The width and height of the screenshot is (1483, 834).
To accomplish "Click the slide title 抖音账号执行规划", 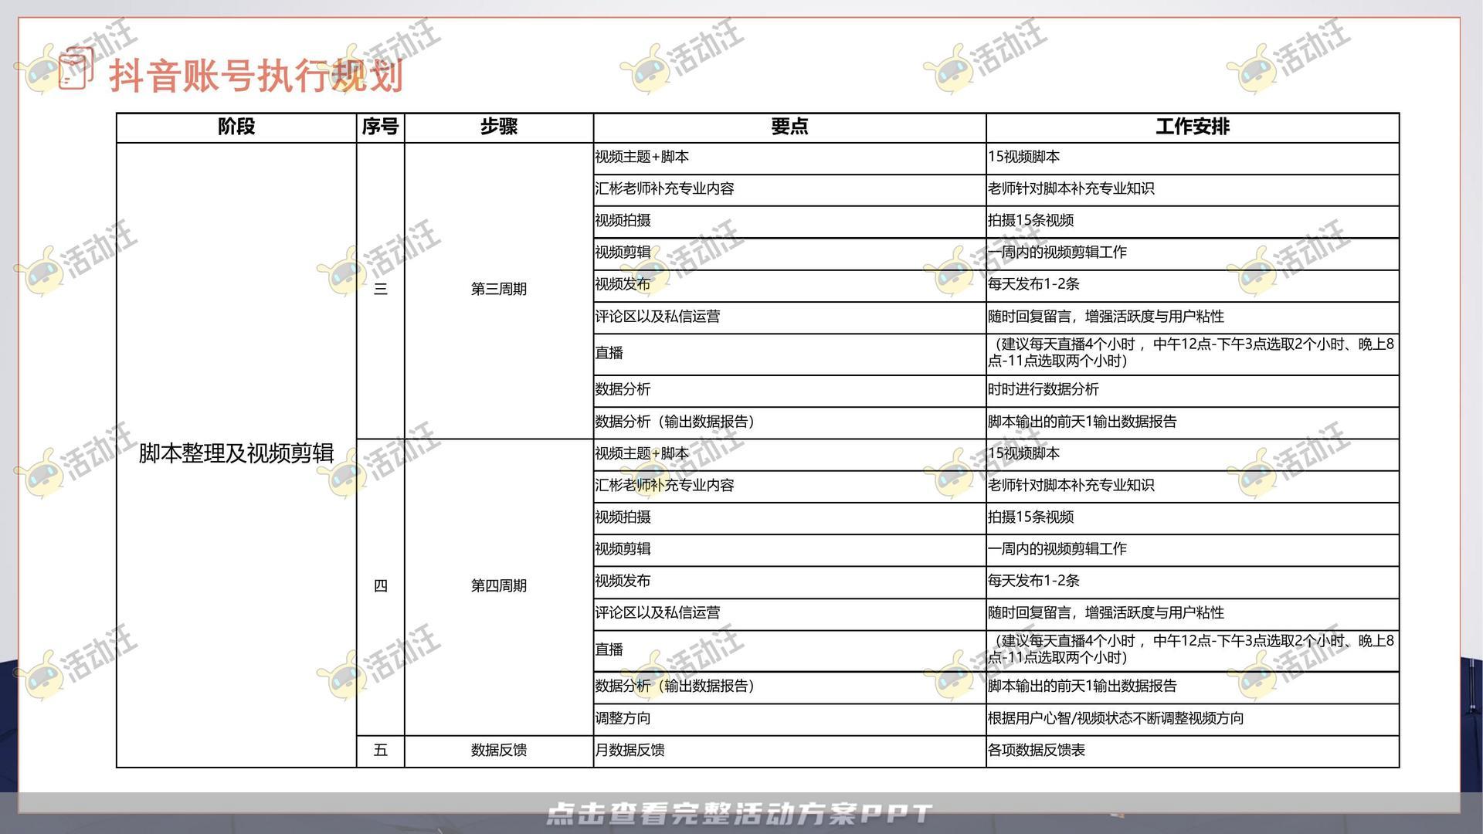I will [x=255, y=76].
